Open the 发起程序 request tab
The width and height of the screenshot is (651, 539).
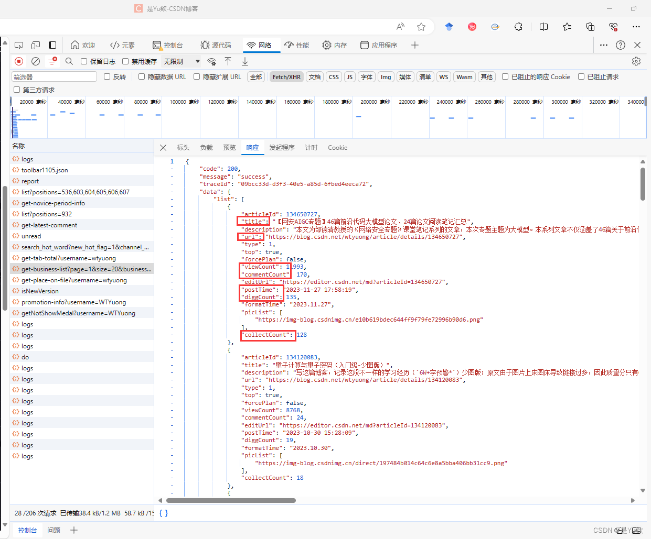coord(282,148)
